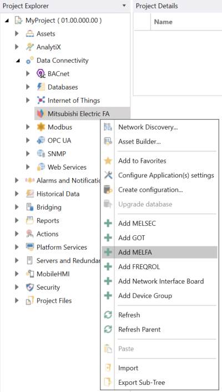Expand the OPC UA tree node
This screenshot has height=392, width=222.
coord(28,141)
